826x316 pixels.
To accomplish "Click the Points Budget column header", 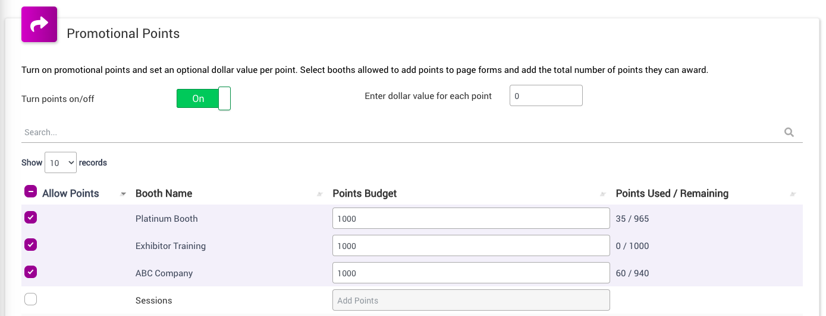I will point(365,193).
